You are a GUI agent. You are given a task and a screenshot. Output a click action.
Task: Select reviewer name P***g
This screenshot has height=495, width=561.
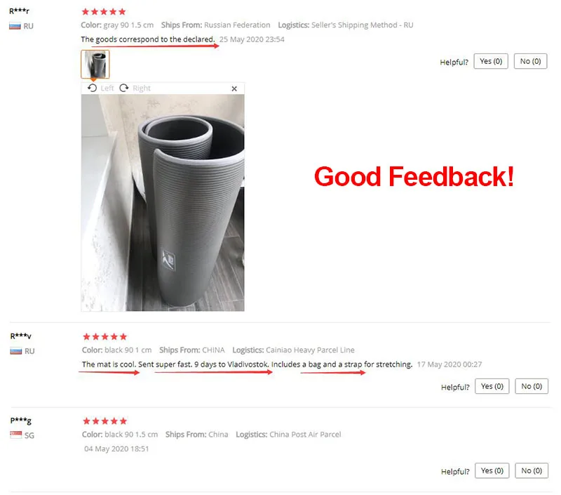(x=21, y=421)
